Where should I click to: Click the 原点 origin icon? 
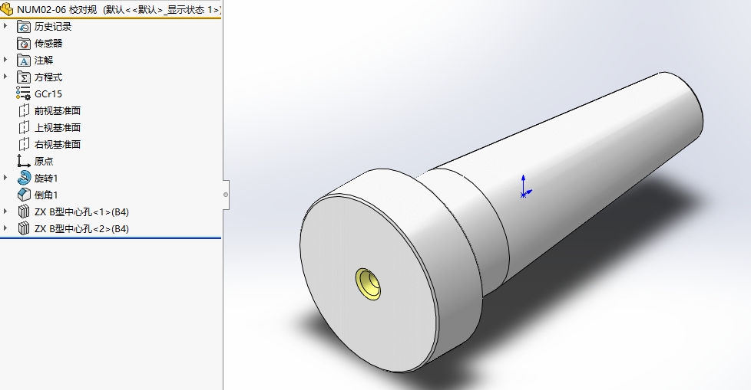click(x=24, y=161)
